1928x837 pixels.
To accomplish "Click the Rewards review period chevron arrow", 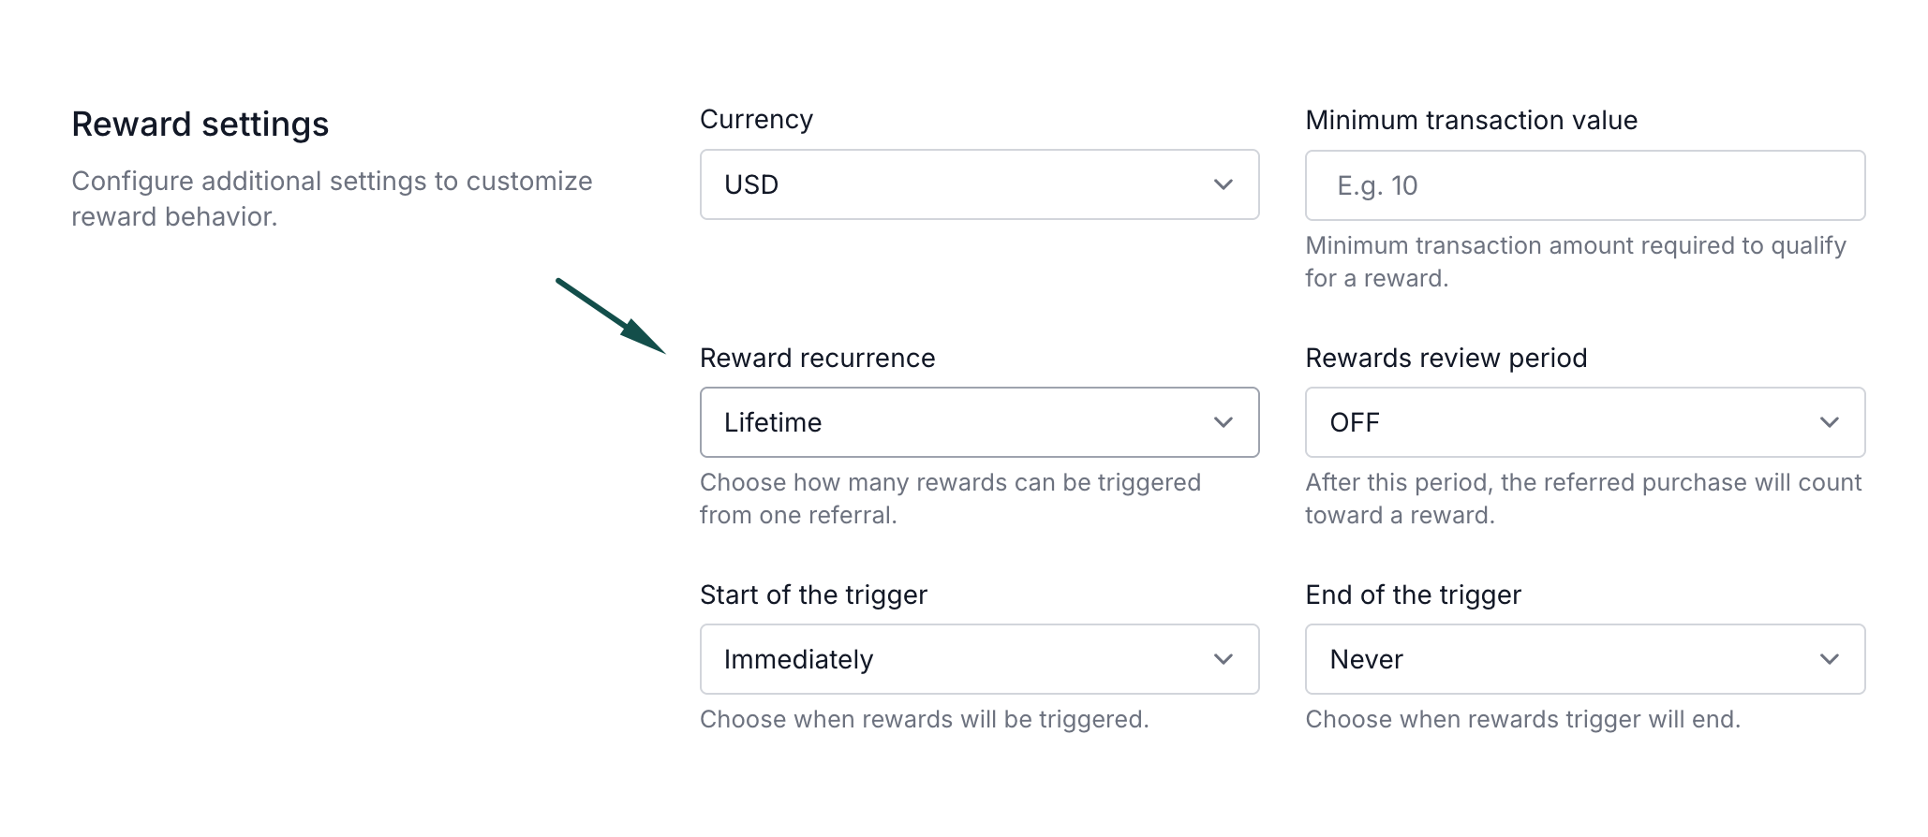I will point(1829,422).
